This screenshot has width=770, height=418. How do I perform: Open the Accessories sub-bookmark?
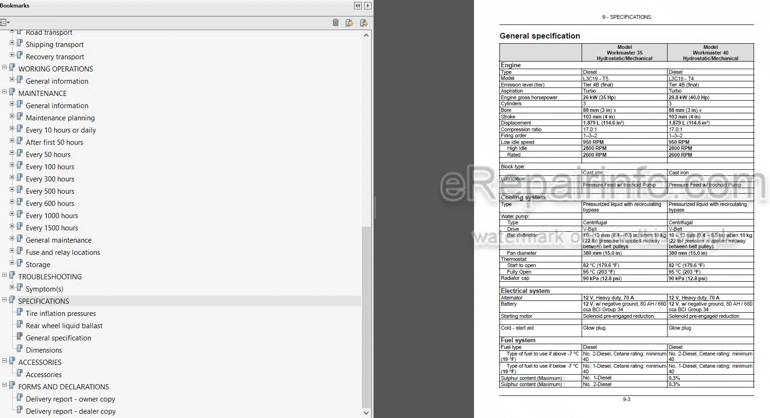click(44, 375)
